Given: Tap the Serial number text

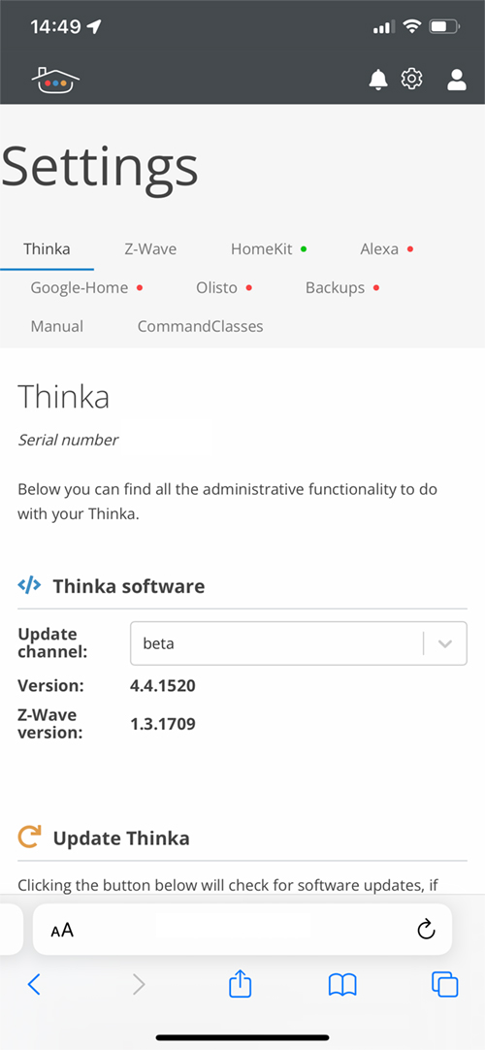Looking at the screenshot, I should point(68,440).
